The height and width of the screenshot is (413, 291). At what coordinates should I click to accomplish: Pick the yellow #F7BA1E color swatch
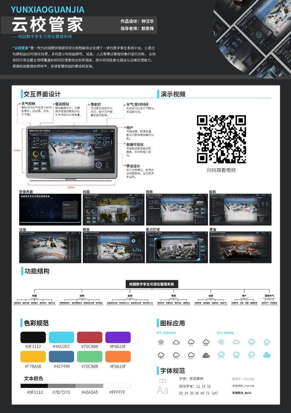[x=33, y=357]
